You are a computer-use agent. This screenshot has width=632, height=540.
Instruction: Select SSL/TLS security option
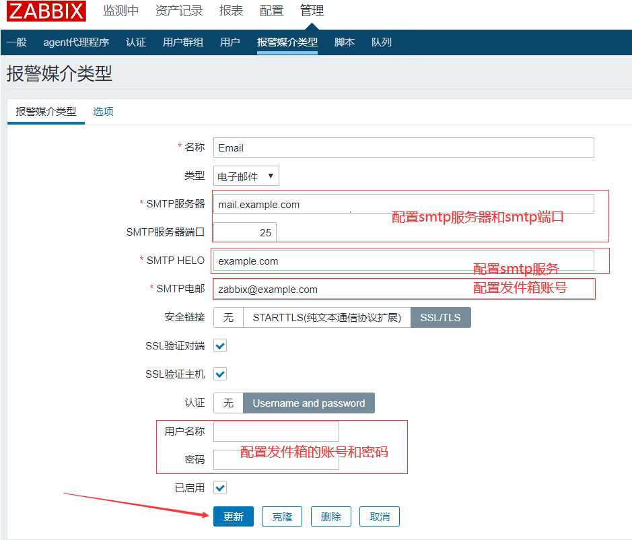point(441,317)
